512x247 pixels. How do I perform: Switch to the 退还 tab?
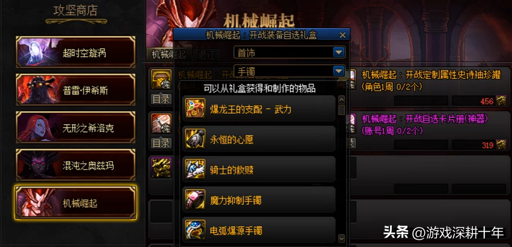206,55
